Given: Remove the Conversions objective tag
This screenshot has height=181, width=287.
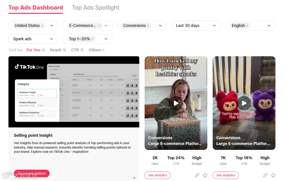Looking at the screenshot, I should click(148, 26).
